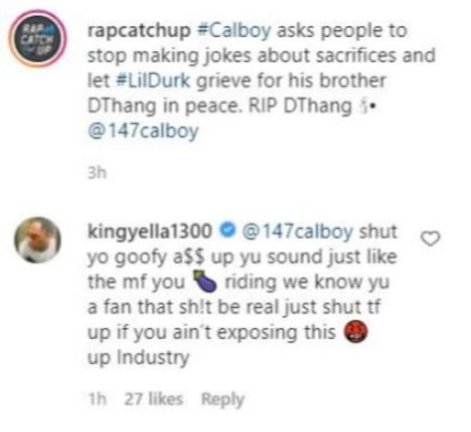Image resolution: width=471 pixels, height=432 pixels.
Task: Open the #LilDurk hashtag
Action: 153,81
